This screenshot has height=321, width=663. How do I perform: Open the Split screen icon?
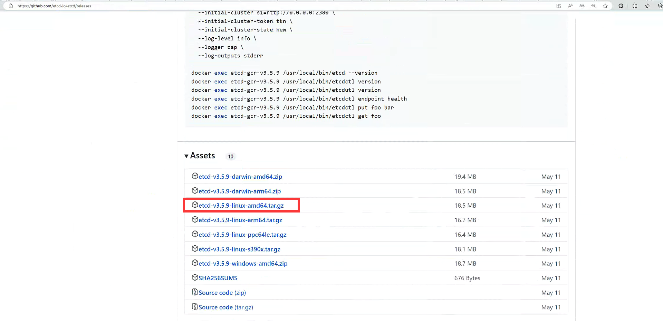click(x=635, y=6)
